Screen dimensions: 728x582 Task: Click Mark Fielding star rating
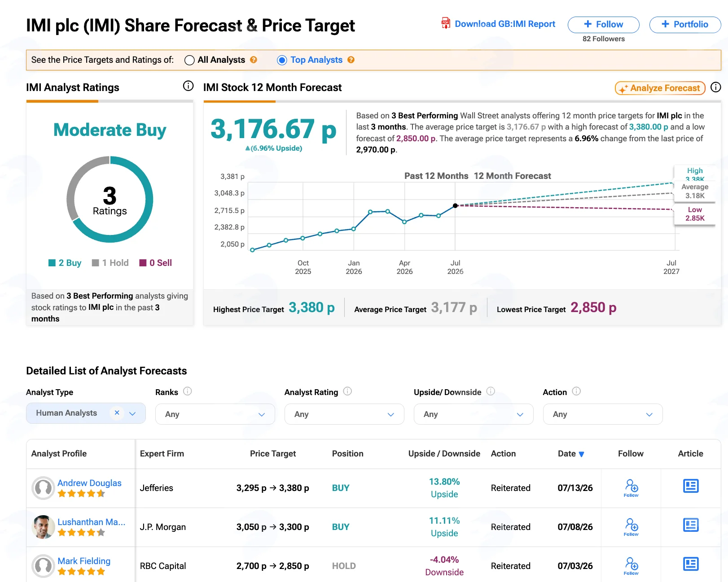[81, 572]
